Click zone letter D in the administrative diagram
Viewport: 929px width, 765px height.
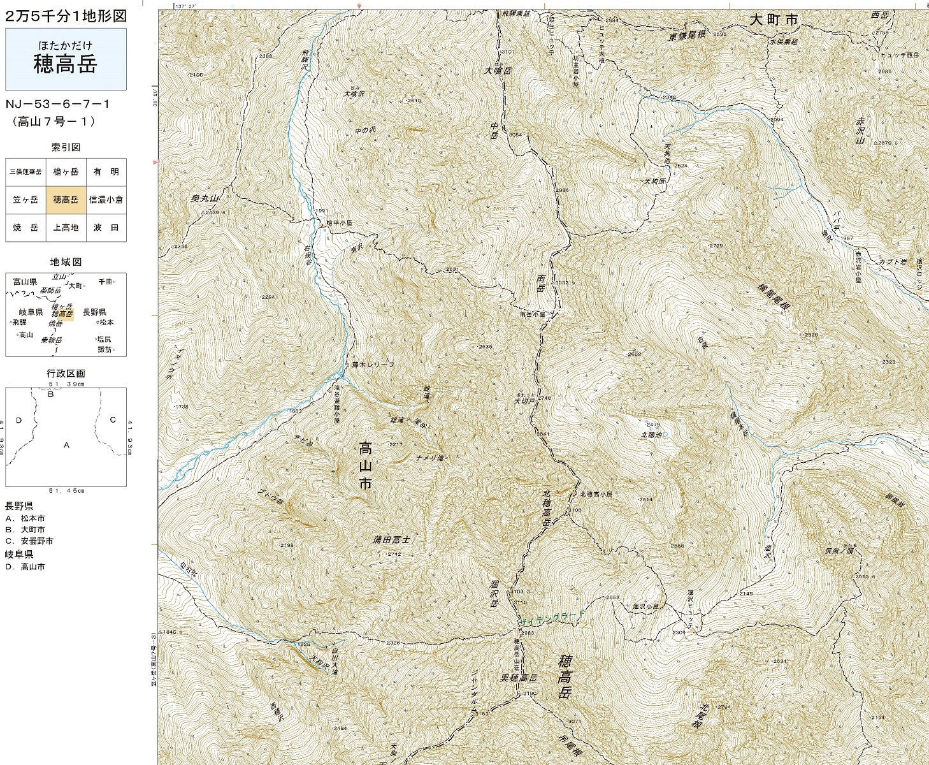point(18,420)
